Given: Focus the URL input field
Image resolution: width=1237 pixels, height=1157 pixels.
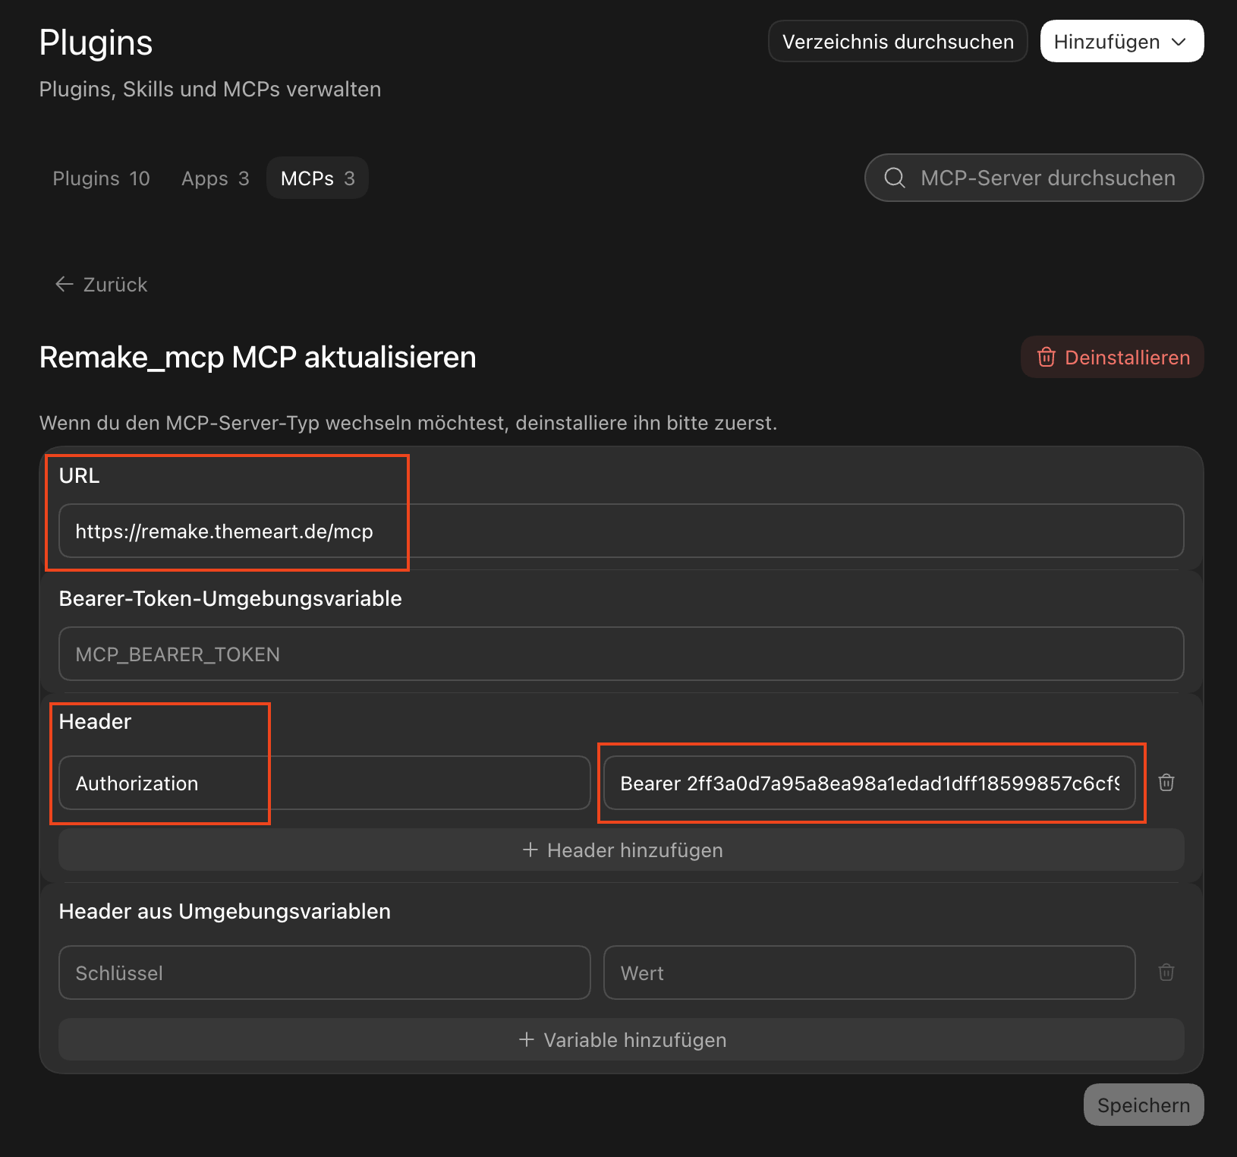Looking at the screenshot, I should (x=622, y=531).
